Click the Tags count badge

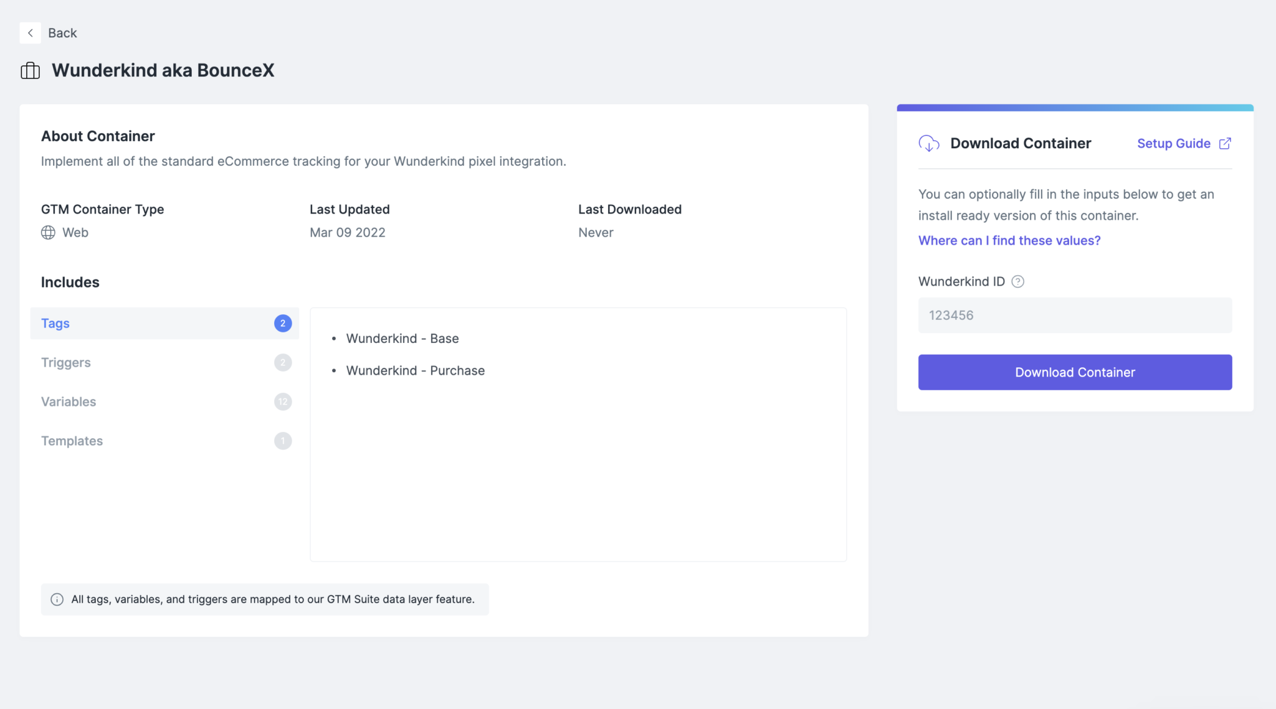coord(283,324)
